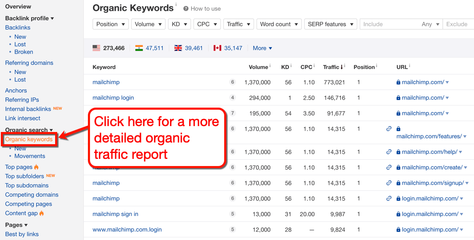
Task: Click the SERP features badge for mailchimp sign in
Action: [x=233, y=214]
